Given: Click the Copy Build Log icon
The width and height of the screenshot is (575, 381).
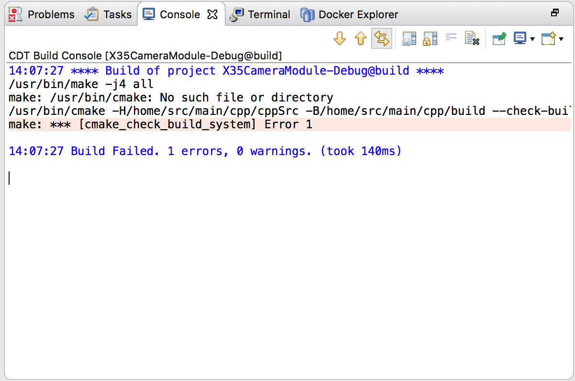Looking at the screenshot, I should [x=409, y=39].
